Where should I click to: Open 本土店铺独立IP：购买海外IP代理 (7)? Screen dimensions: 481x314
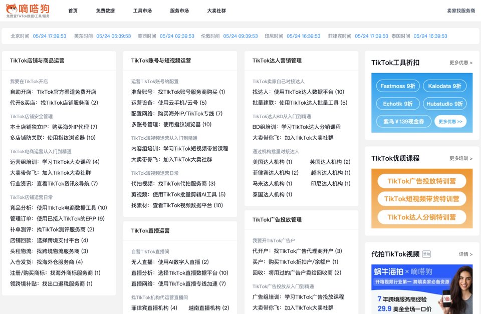pos(54,127)
